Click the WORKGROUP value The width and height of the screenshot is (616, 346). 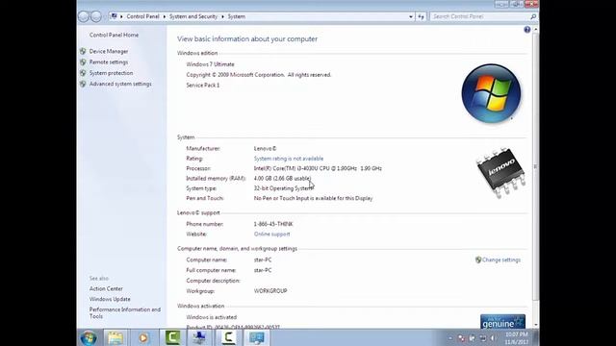coord(270,291)
